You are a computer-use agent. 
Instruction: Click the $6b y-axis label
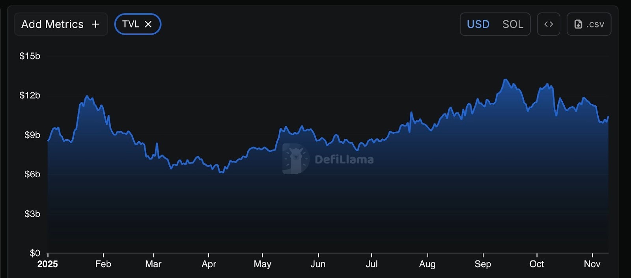pos(32,174)
